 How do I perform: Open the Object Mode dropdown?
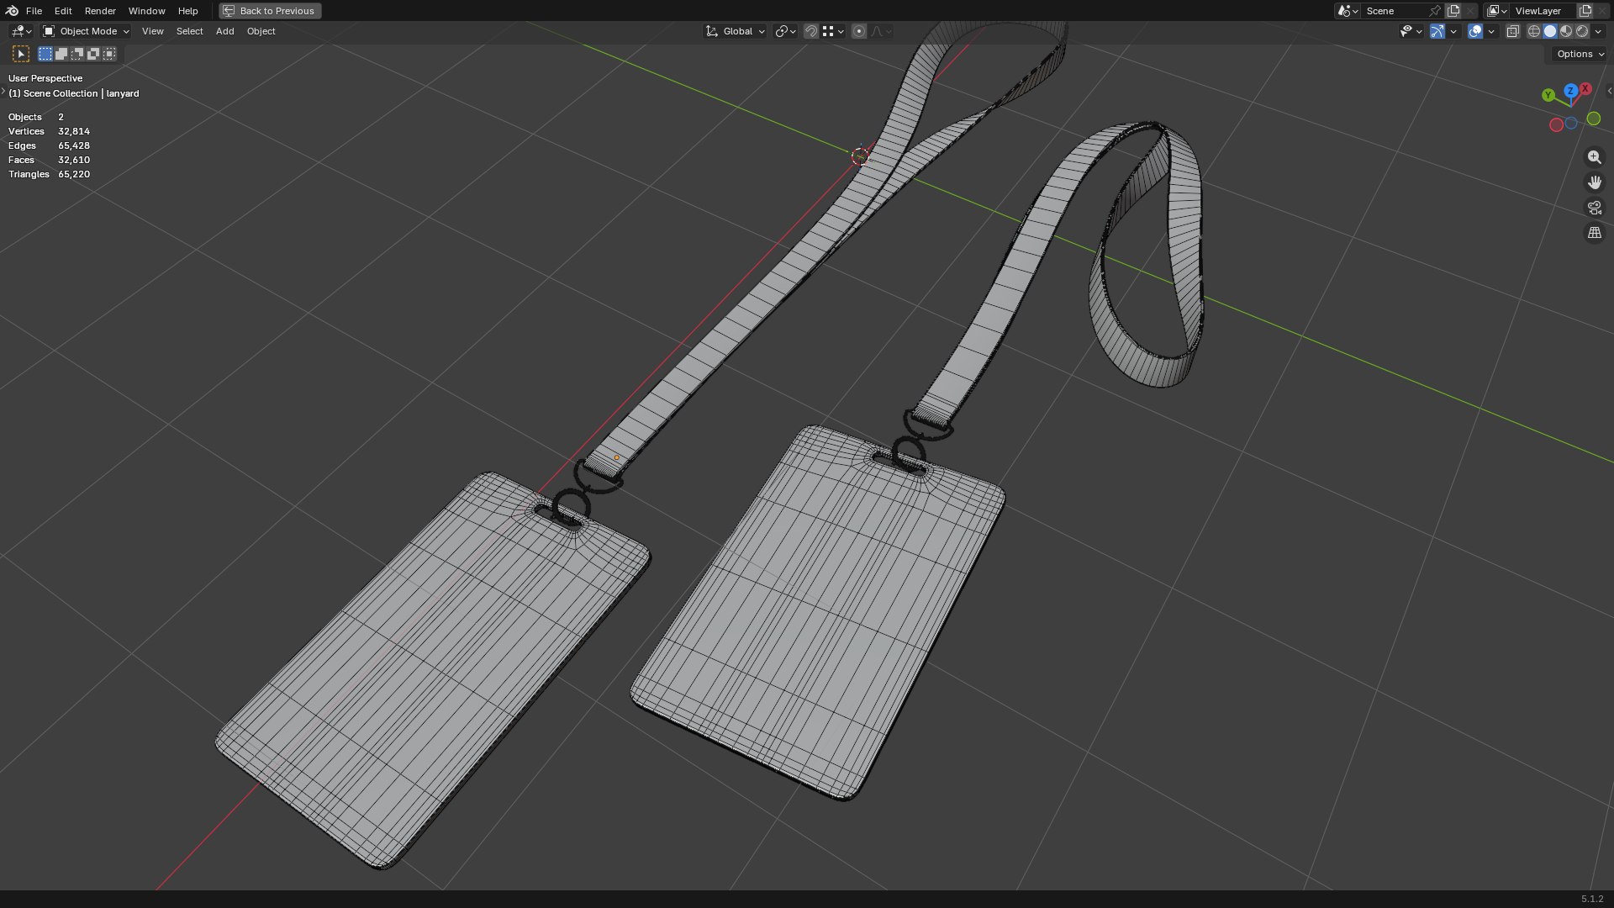coord(86,31)
